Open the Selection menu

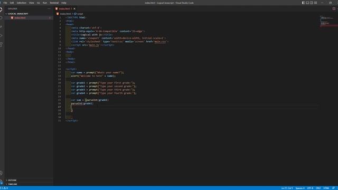(x=21, y=3)
